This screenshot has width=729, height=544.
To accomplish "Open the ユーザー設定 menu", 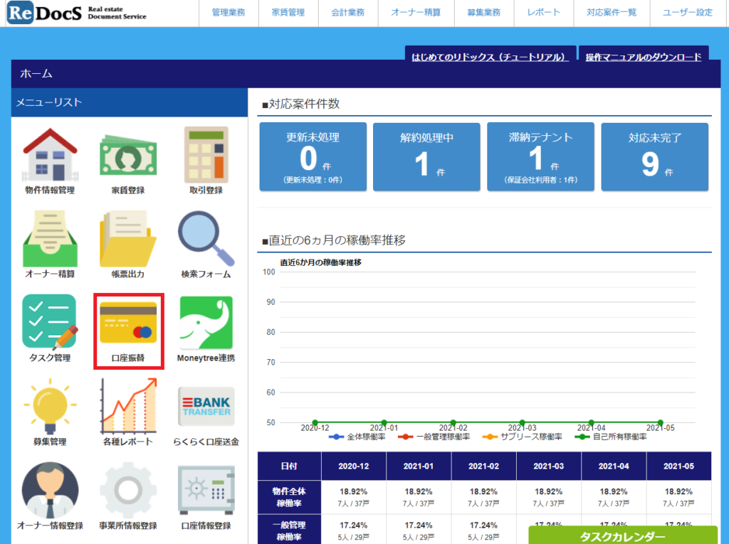I will (688, 13).
